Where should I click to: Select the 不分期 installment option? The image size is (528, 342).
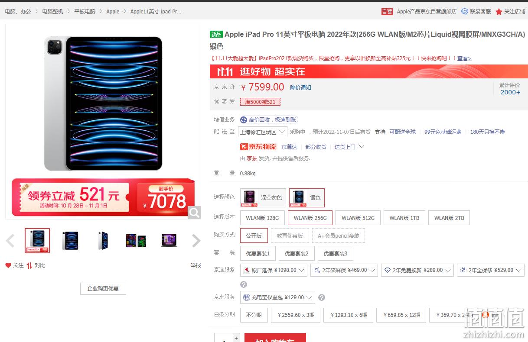coord(254,315)
